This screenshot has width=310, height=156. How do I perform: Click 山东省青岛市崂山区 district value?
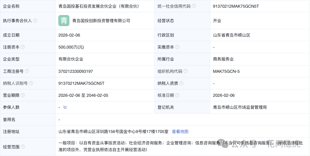coord(231,35)
